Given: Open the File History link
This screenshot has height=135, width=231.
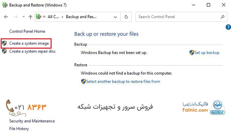Looking at the screenshot, I should tap(19, 129).
